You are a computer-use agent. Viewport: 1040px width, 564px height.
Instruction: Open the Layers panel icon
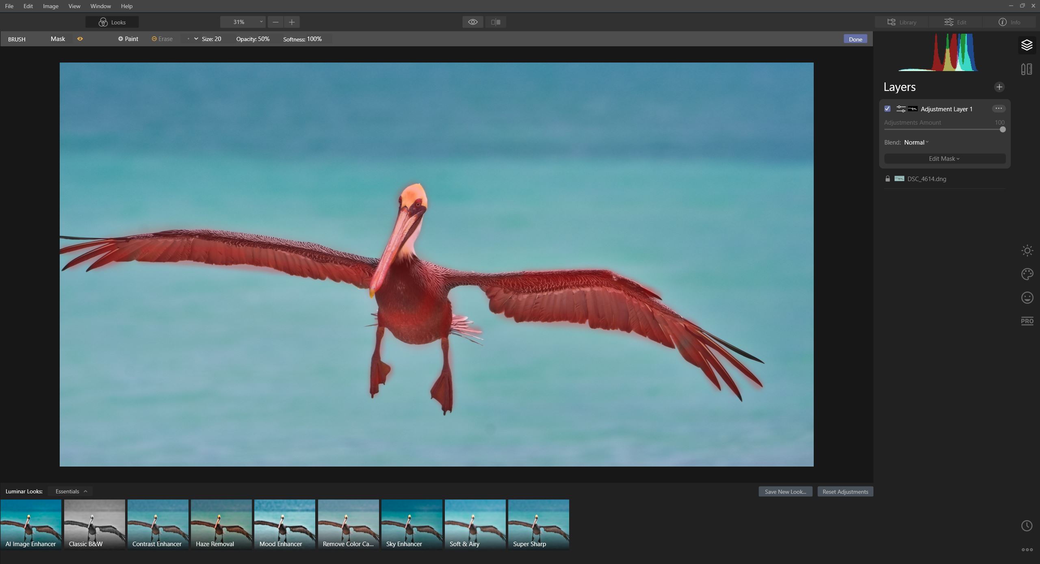click(x=1027, y=45)
